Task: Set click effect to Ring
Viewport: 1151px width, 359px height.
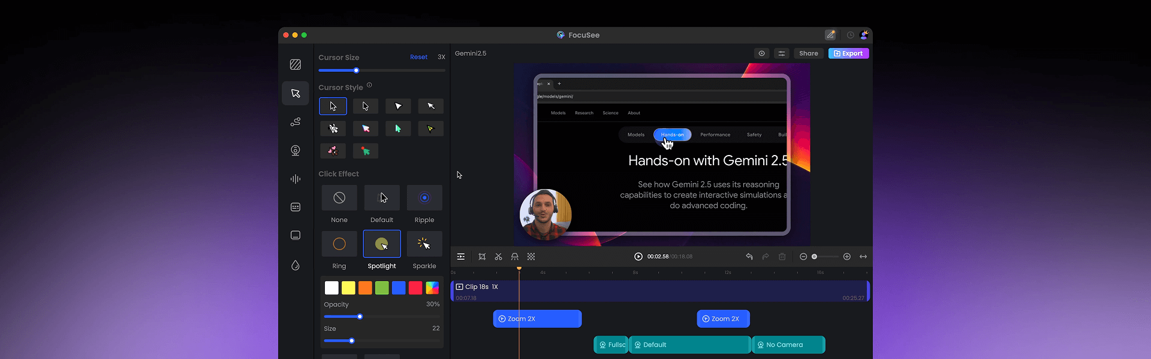Action: point(339,244)
